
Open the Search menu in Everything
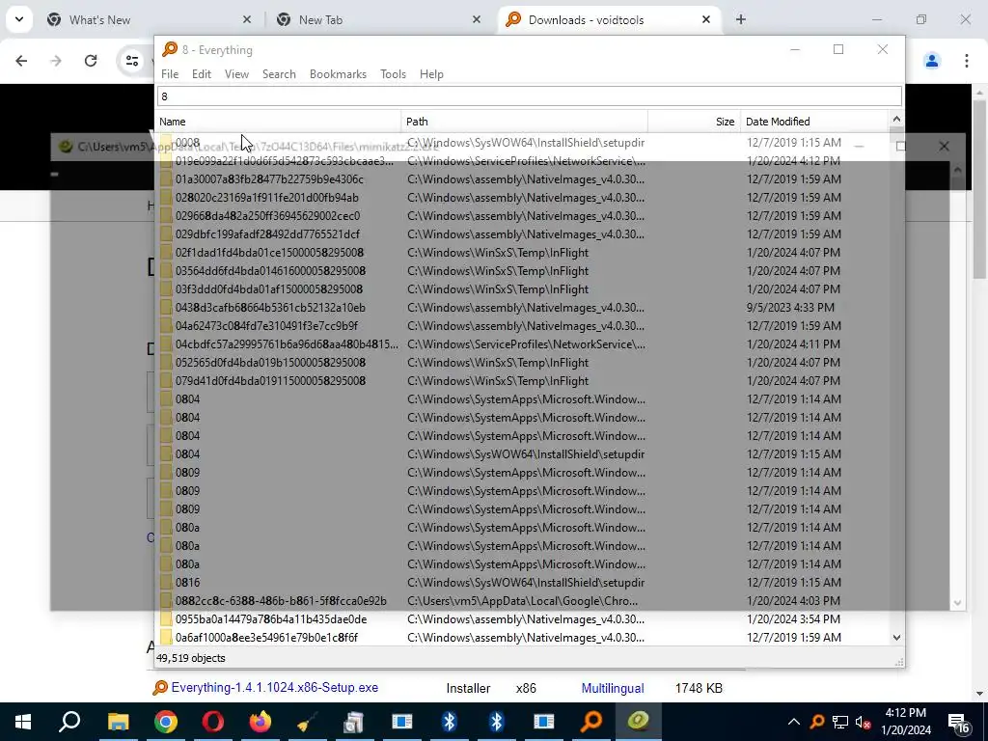279,73
